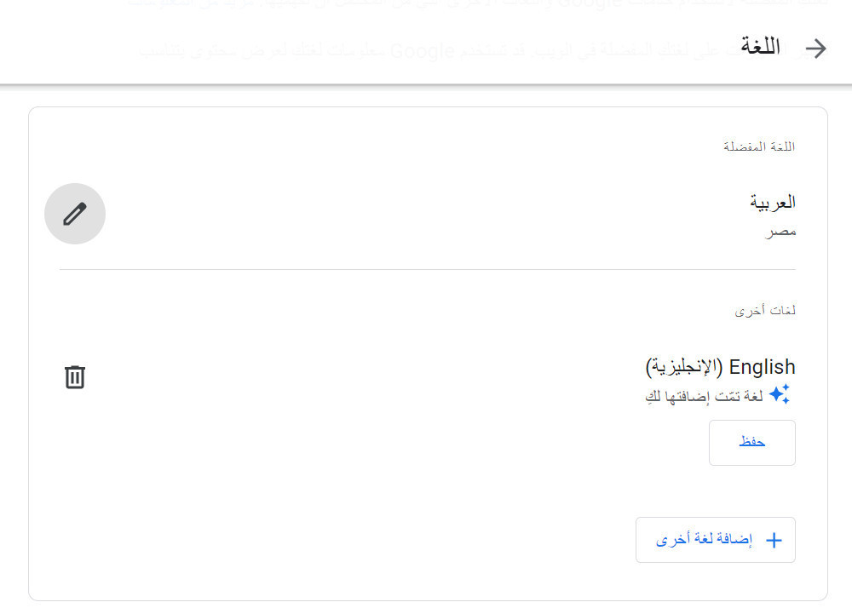This screenshot has height=608, width=852.
Task: Click the back arrow next to اللغة
Action: [x=815, y=49]
